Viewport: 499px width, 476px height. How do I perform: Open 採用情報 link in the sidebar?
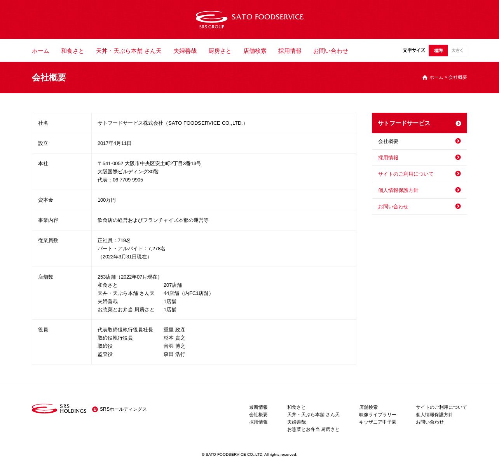(419, 158)
